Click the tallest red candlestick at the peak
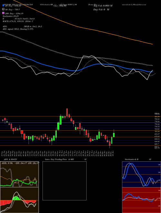The width and height of the screenshot is (161, 213). point(67,112)
